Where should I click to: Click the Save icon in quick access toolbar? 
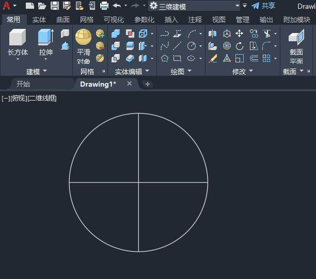pos(54,6)
